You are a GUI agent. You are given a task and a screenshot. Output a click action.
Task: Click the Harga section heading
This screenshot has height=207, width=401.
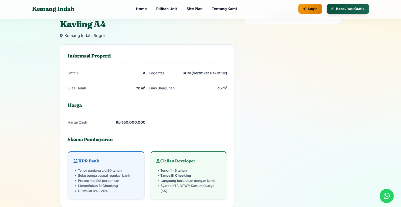point(75,105)
